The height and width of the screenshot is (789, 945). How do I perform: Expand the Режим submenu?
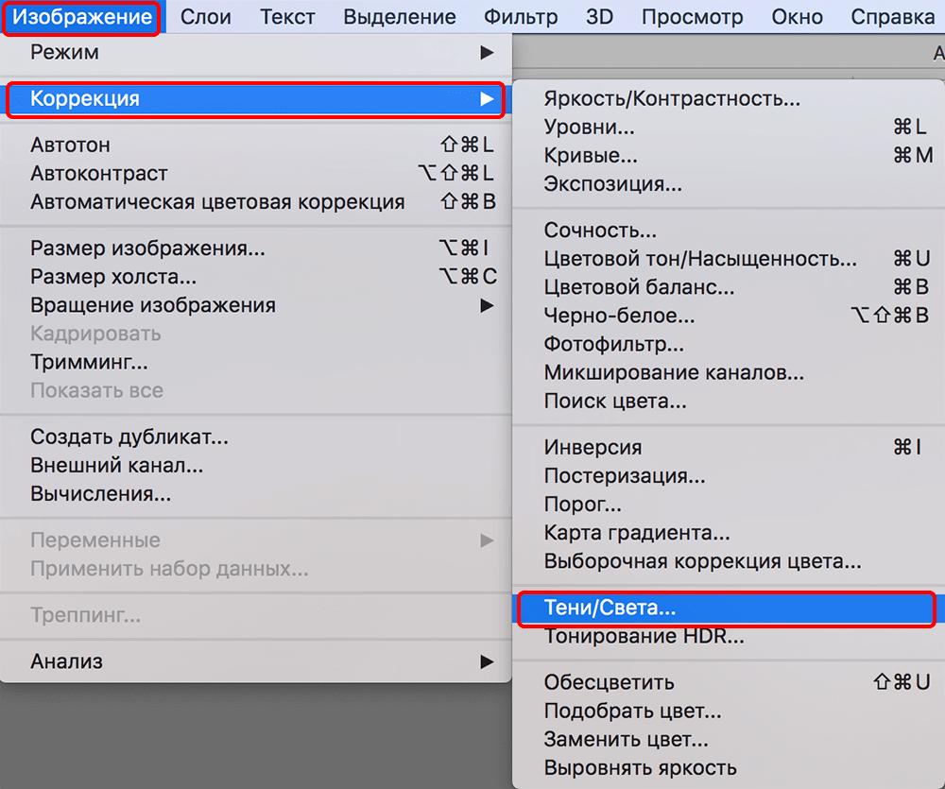point(255,51)
